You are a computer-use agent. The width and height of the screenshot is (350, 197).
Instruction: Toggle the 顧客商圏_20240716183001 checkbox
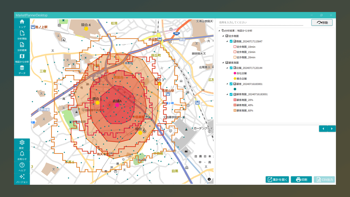coord(231,94)
